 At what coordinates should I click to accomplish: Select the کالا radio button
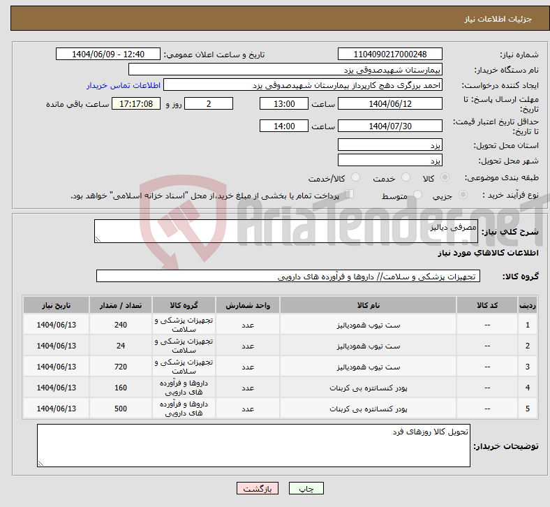445,177
